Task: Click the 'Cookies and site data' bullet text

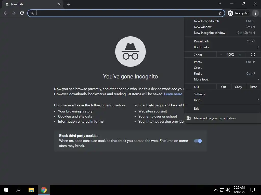Action: point(75,116)
